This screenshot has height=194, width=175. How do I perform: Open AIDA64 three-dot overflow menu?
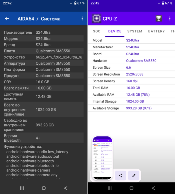82,19
